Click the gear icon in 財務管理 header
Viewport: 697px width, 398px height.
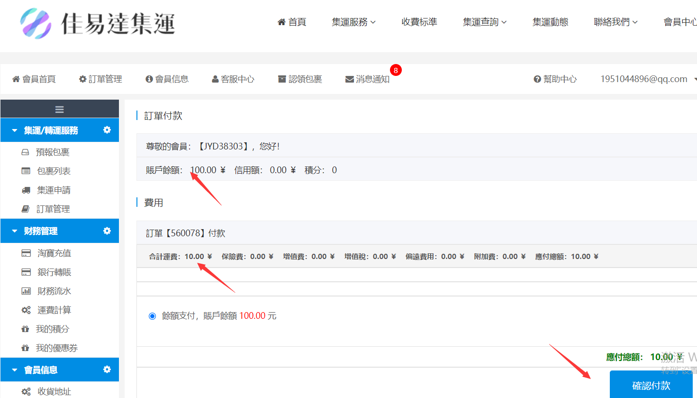[x=107, y=231]
